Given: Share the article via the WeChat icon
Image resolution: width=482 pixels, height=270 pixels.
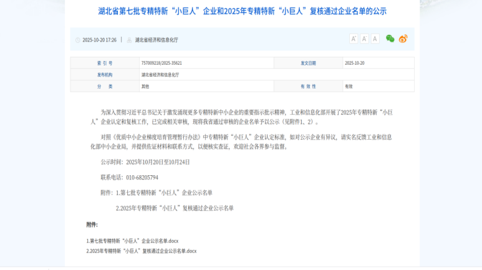Looking at the screenshot, I should pyautogui.click(x=390, y=39).
